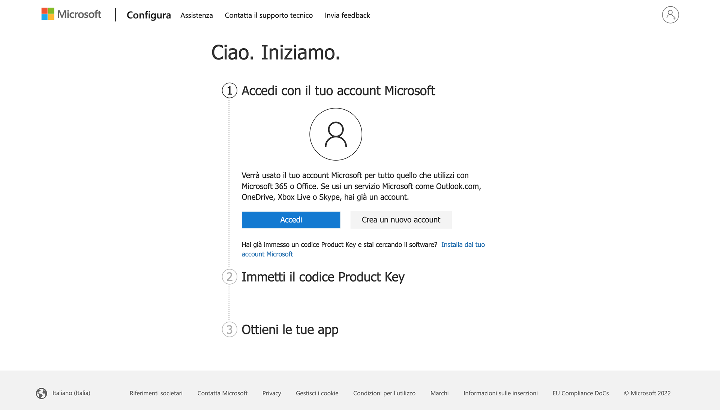Open Informazioni sulle inserzioni link
This screenshot has width=720, height=410.
click(x=501, y=393)
